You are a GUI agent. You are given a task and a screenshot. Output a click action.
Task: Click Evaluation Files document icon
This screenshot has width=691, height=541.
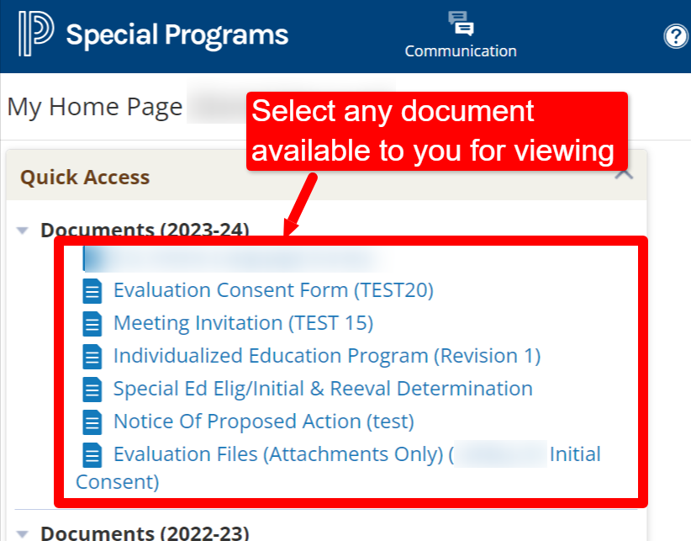92,455
